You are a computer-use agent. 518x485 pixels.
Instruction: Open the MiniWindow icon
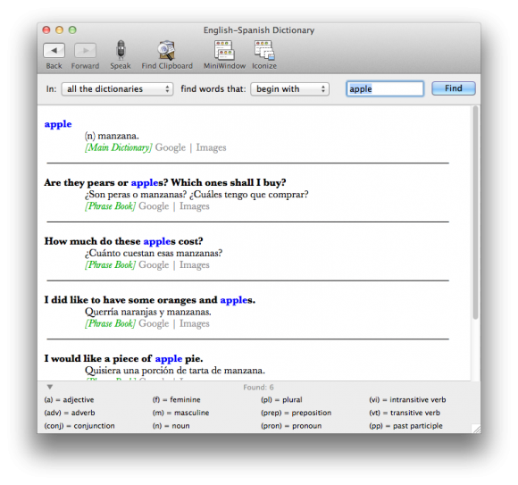[224, 51]
